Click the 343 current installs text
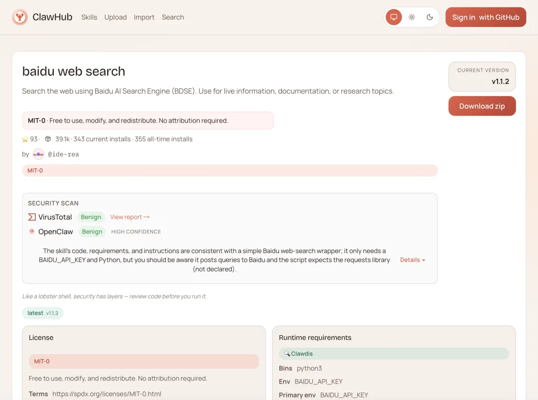The height and width of the screenshot is (400, 538). 102,139
